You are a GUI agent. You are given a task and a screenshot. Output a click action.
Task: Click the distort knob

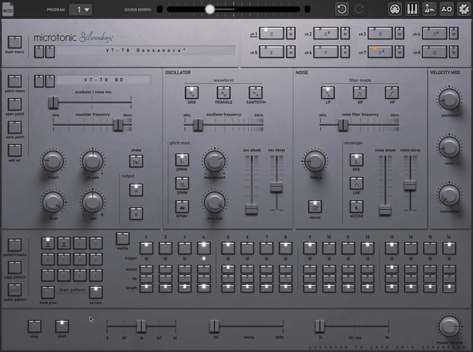pyautogui.click(x=53, y=161)
